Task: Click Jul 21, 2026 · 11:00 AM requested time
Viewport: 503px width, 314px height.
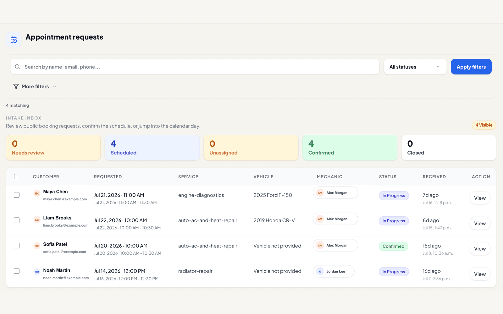Action: coord(119,195)
